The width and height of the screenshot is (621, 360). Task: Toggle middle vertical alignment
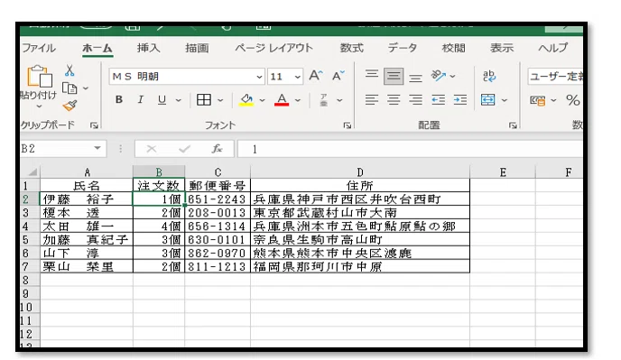tap(394, 76)
